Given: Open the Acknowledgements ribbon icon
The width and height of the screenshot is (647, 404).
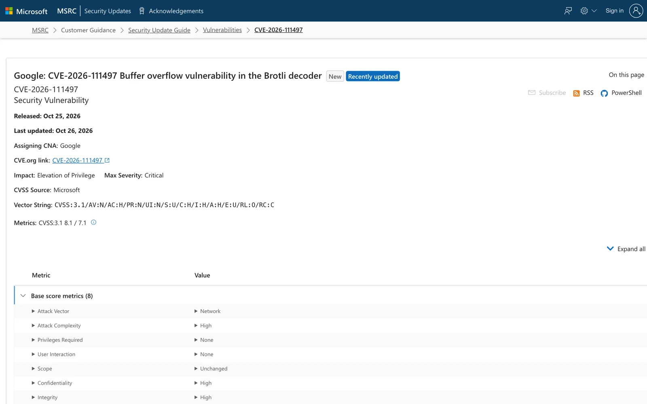Looking at the screenshot, I should [142, 11].
